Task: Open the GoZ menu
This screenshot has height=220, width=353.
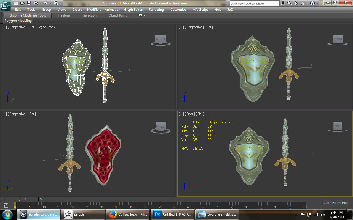Action: (x=230, y=9)
